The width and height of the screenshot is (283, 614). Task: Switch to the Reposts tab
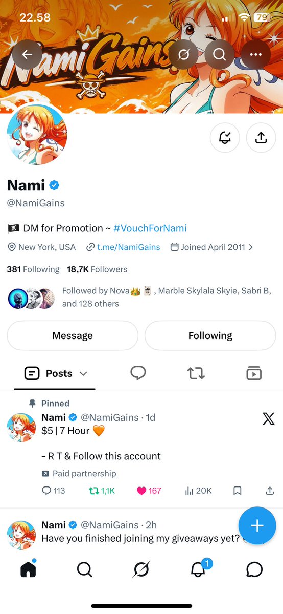(x=196, y=373)
